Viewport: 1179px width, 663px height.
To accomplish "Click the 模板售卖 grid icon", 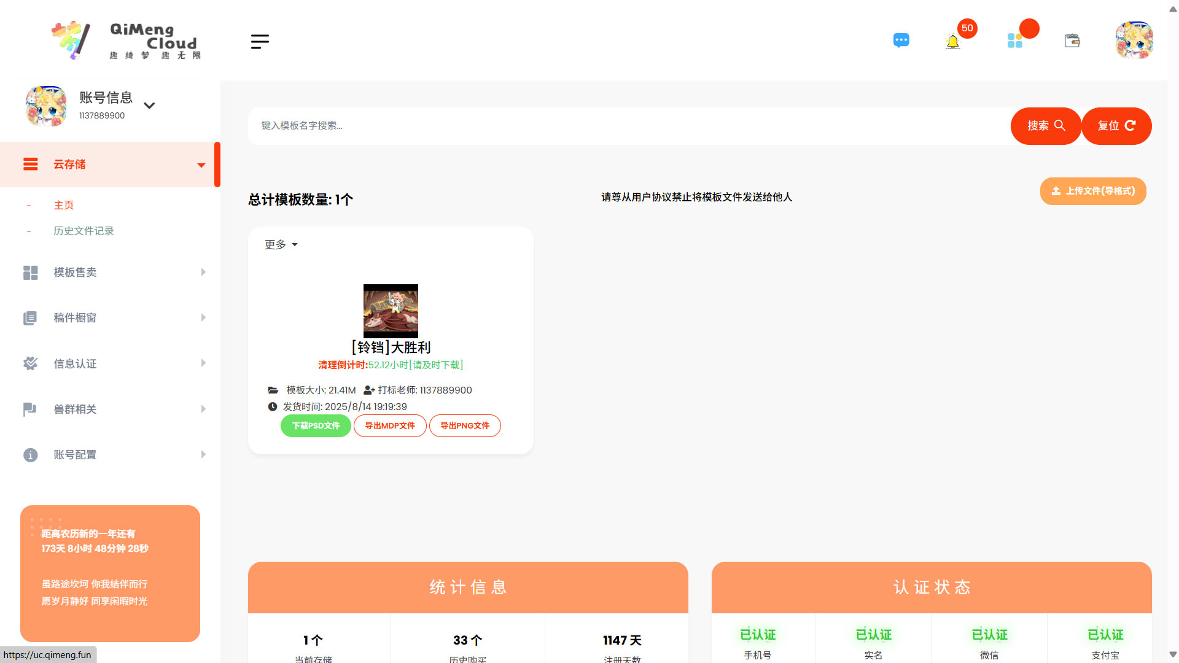I will tap(30, 272).
